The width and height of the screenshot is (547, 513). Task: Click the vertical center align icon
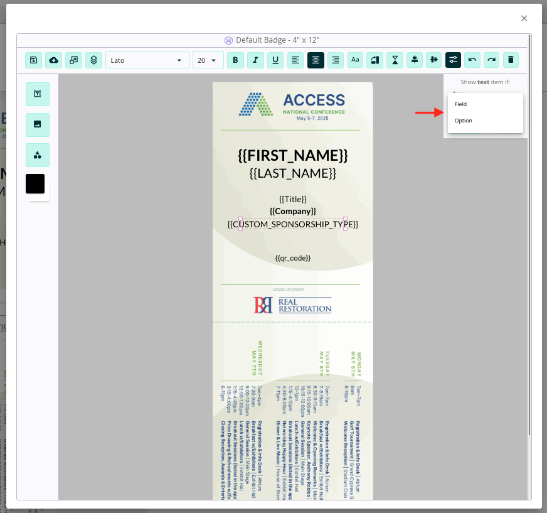point(433,60)
